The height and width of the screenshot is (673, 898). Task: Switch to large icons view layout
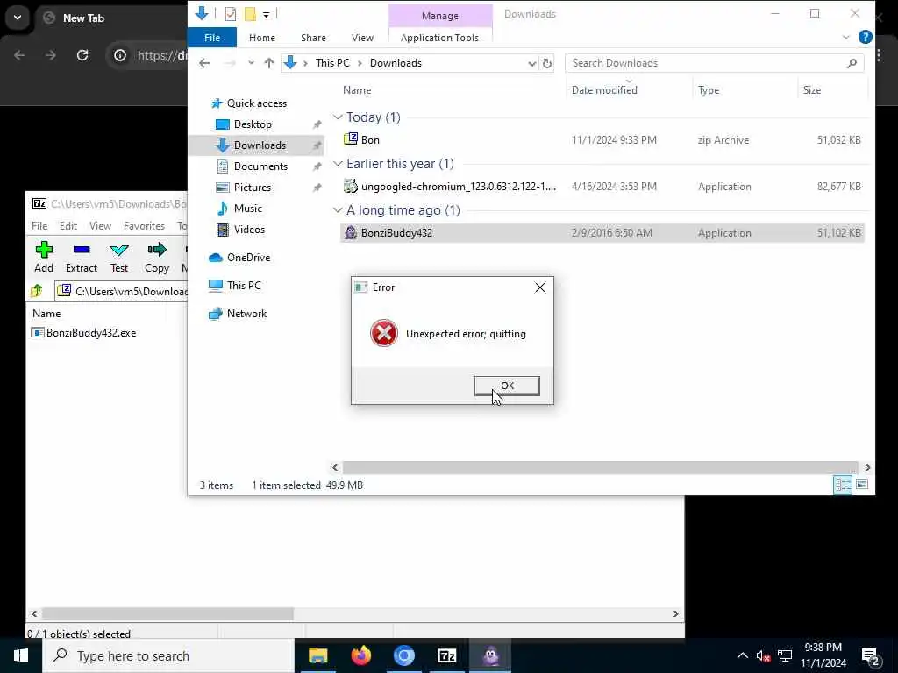[x=861, y=485]
